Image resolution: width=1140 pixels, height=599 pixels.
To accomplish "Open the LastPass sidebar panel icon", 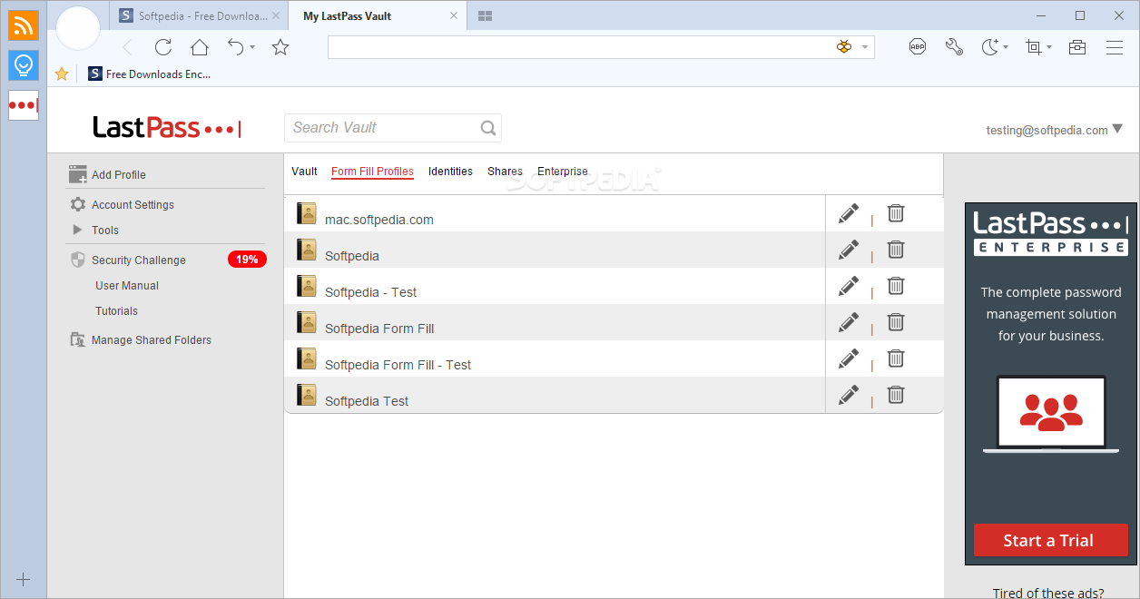I will point(24,105).
